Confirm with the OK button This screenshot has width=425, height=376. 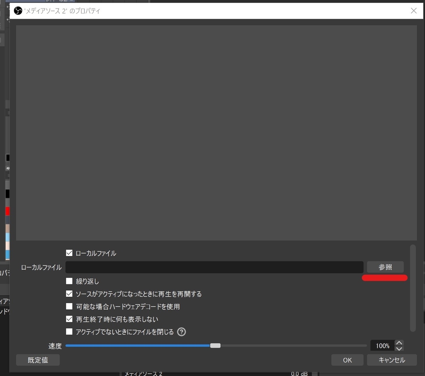[347, 360]
